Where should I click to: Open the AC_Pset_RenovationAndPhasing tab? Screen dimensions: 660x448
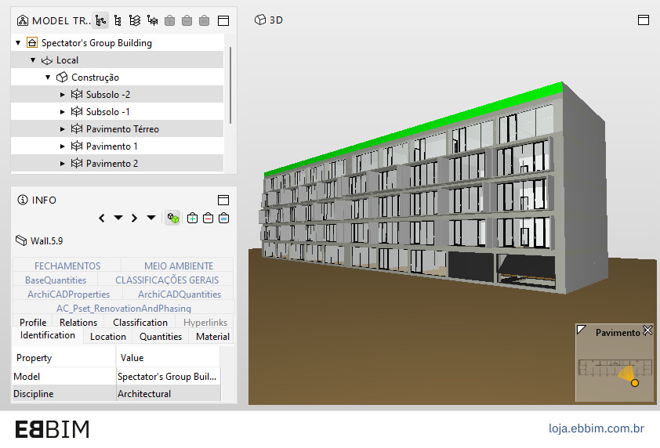click(x=124, y=309)
